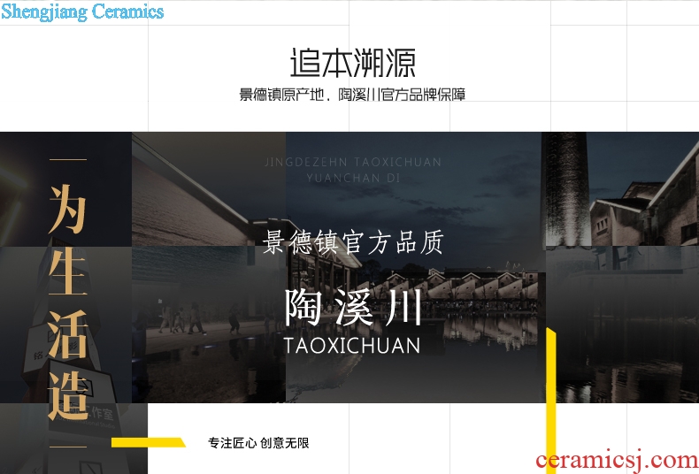Click the faint JINGDEZEHN TAOXICHUAN caption
The height and width of the screenshot is (474, 699).
click(353, 162)
